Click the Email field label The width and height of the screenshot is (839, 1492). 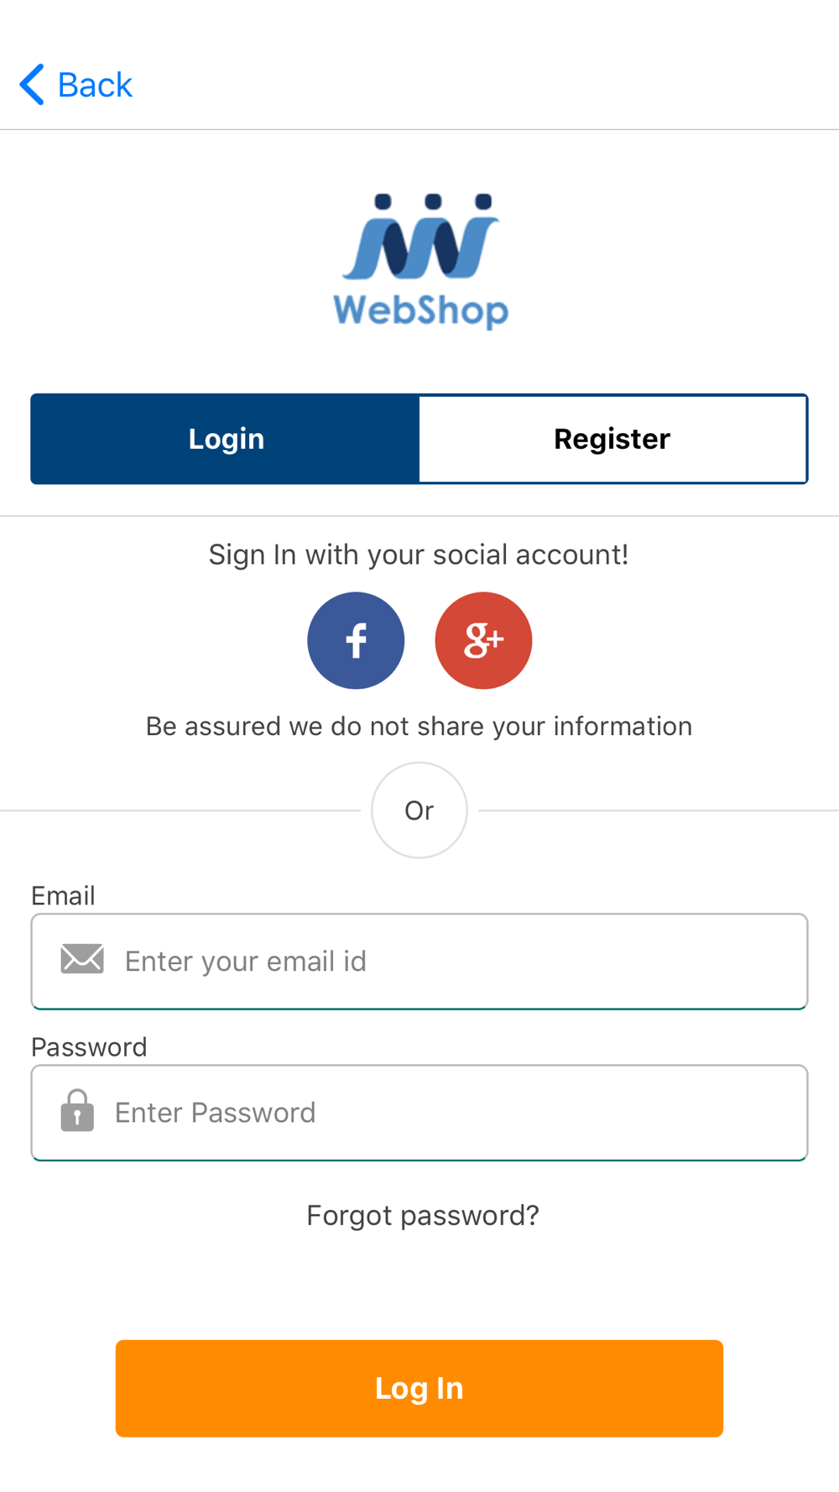tap(63, 895)
